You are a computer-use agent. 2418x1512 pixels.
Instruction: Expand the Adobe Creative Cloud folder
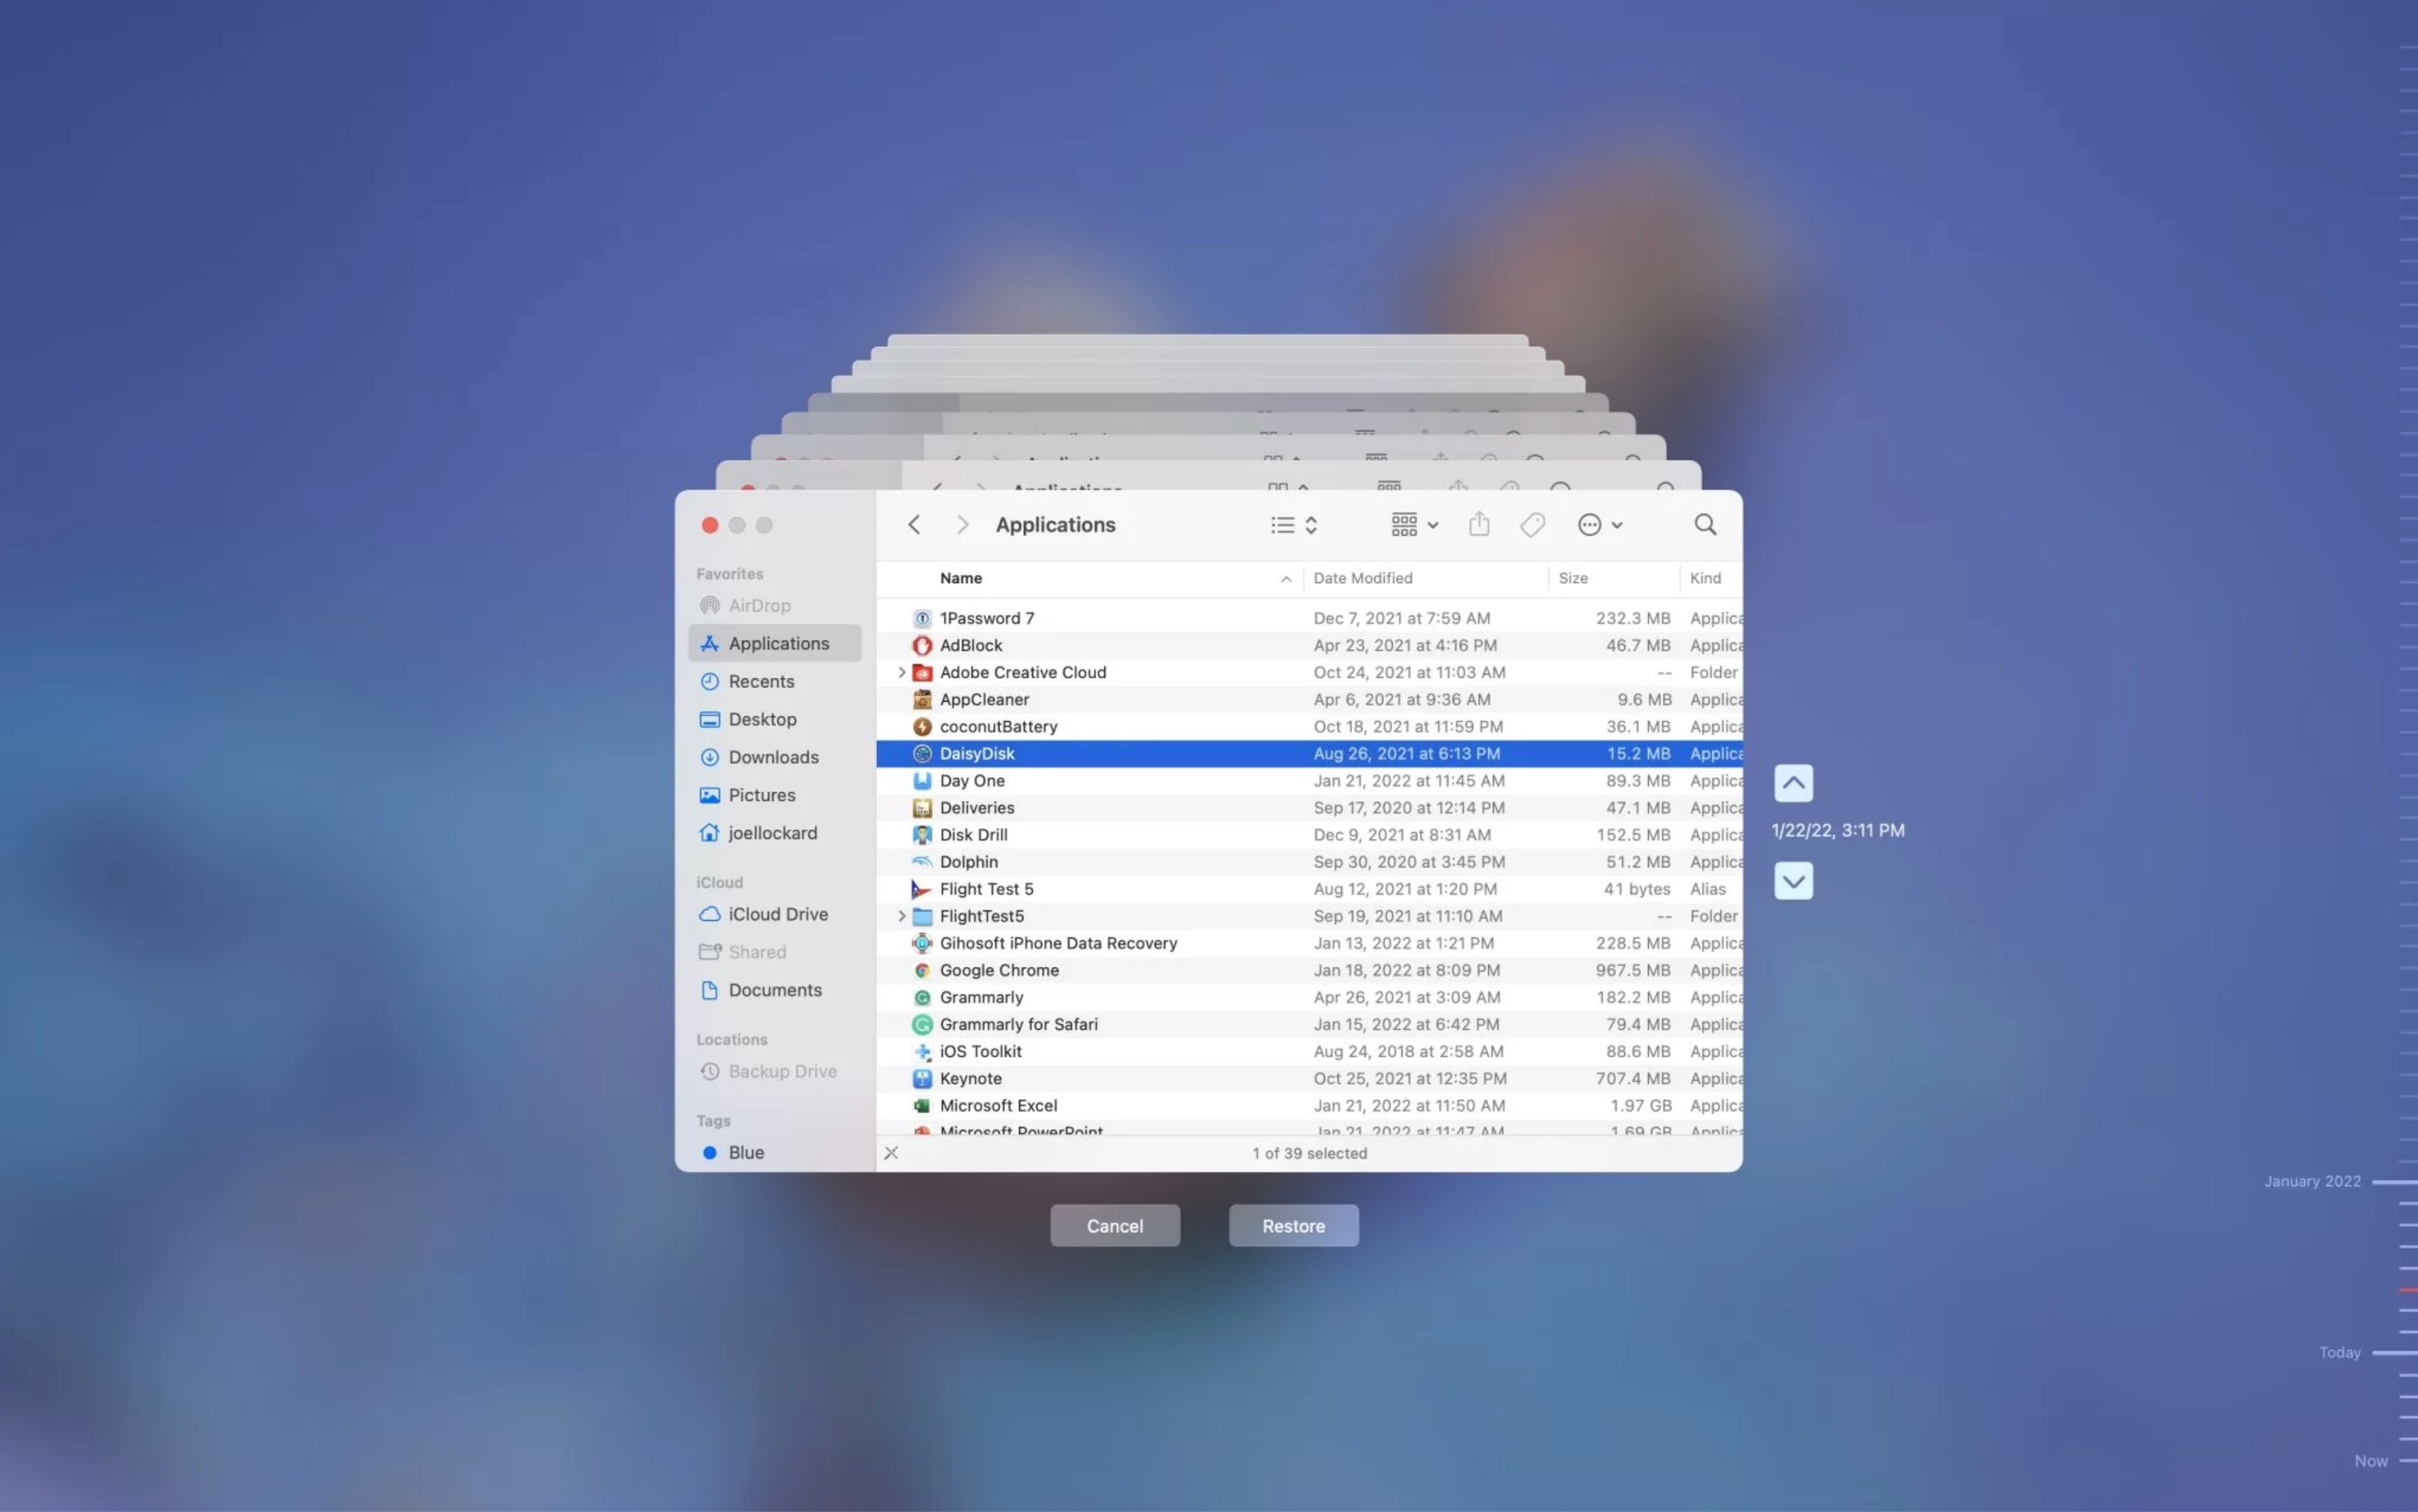897,672
